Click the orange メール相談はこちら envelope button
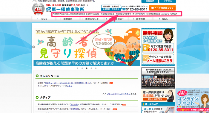This screenshot has height=113, width=209. (x=162, y=8)
